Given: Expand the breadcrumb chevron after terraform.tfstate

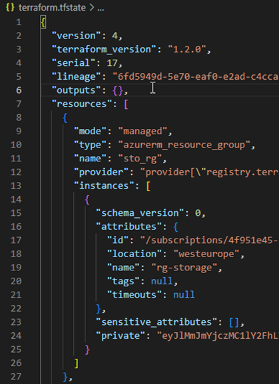Looking at the screenshot, I should pos(91,8).
